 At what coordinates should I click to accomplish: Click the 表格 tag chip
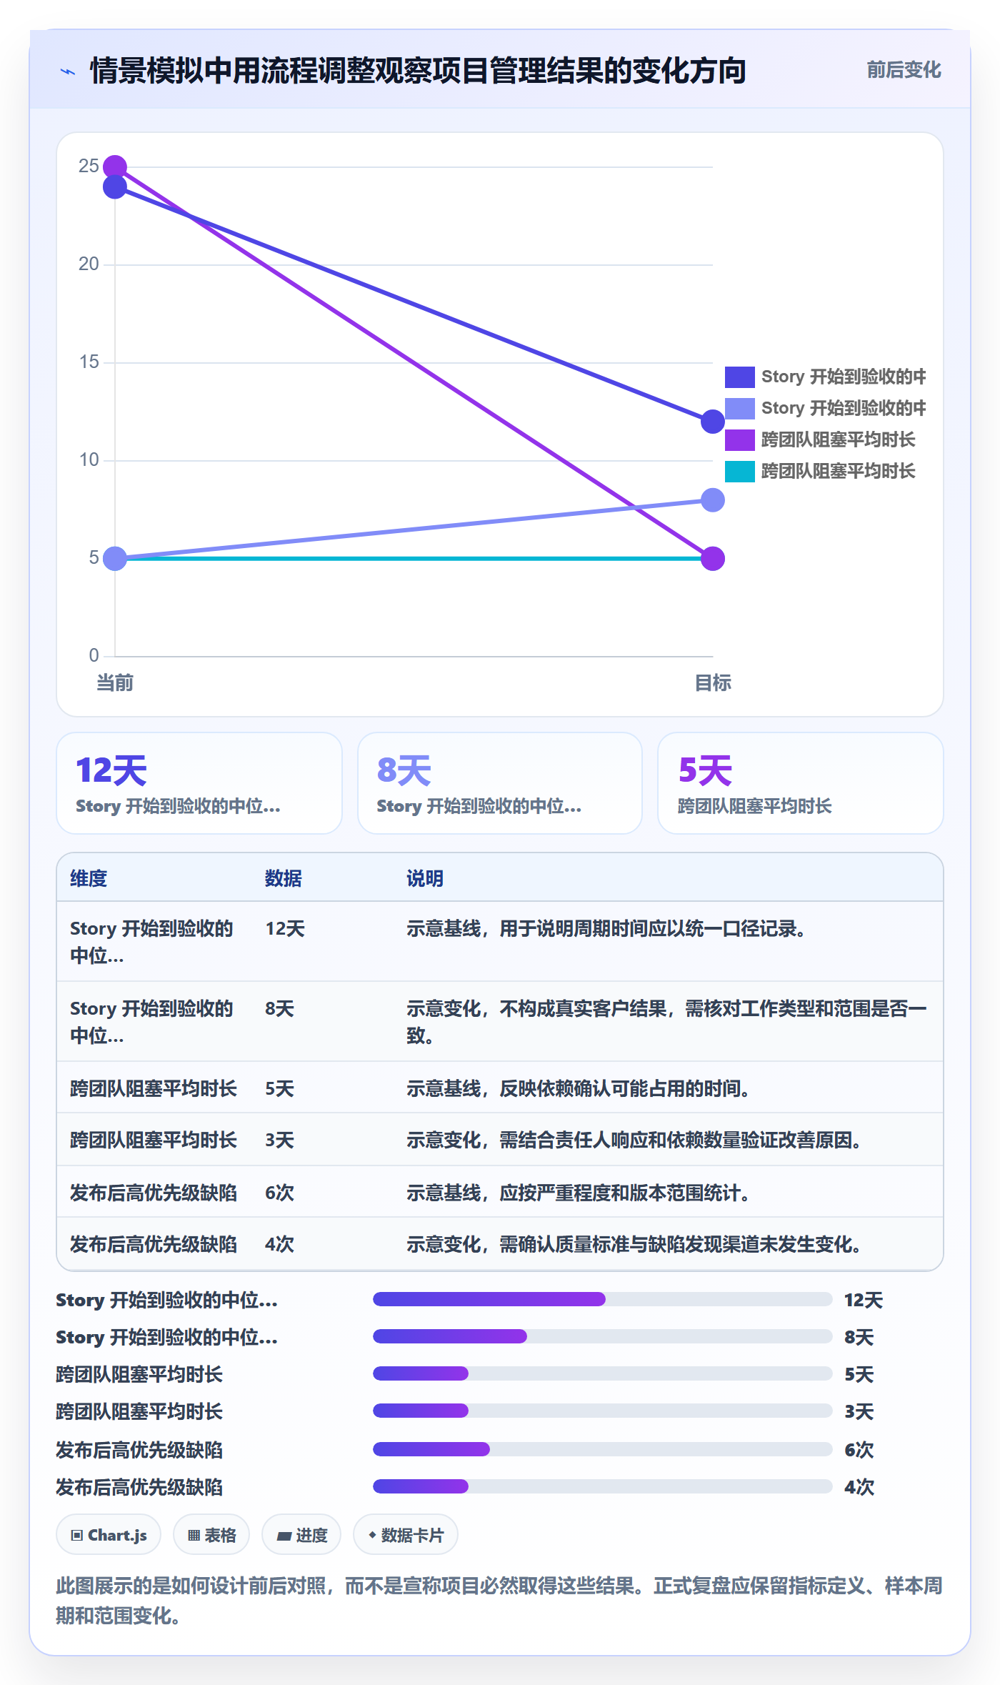(211, 1534)
